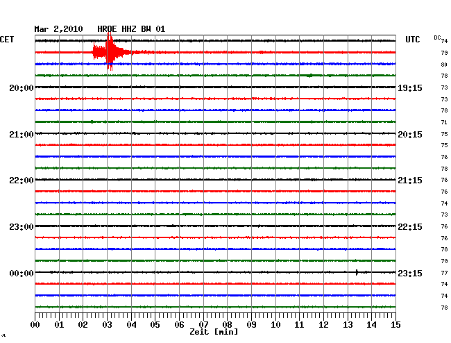The width and height of the screenshot is (451, 343).
Task: Click the "07" minute tick label on x-axis
Action: 203,324
